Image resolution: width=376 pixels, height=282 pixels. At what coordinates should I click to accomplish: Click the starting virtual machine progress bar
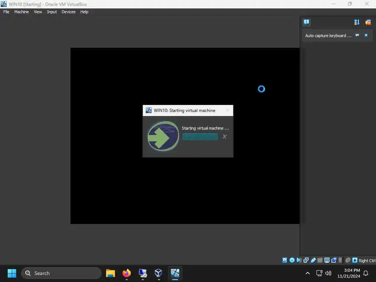200,137
